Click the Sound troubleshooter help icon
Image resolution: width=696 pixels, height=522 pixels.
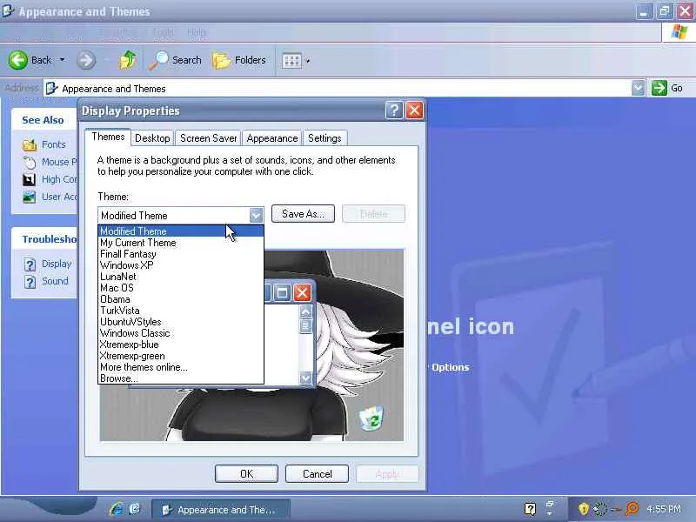[30, 282]
